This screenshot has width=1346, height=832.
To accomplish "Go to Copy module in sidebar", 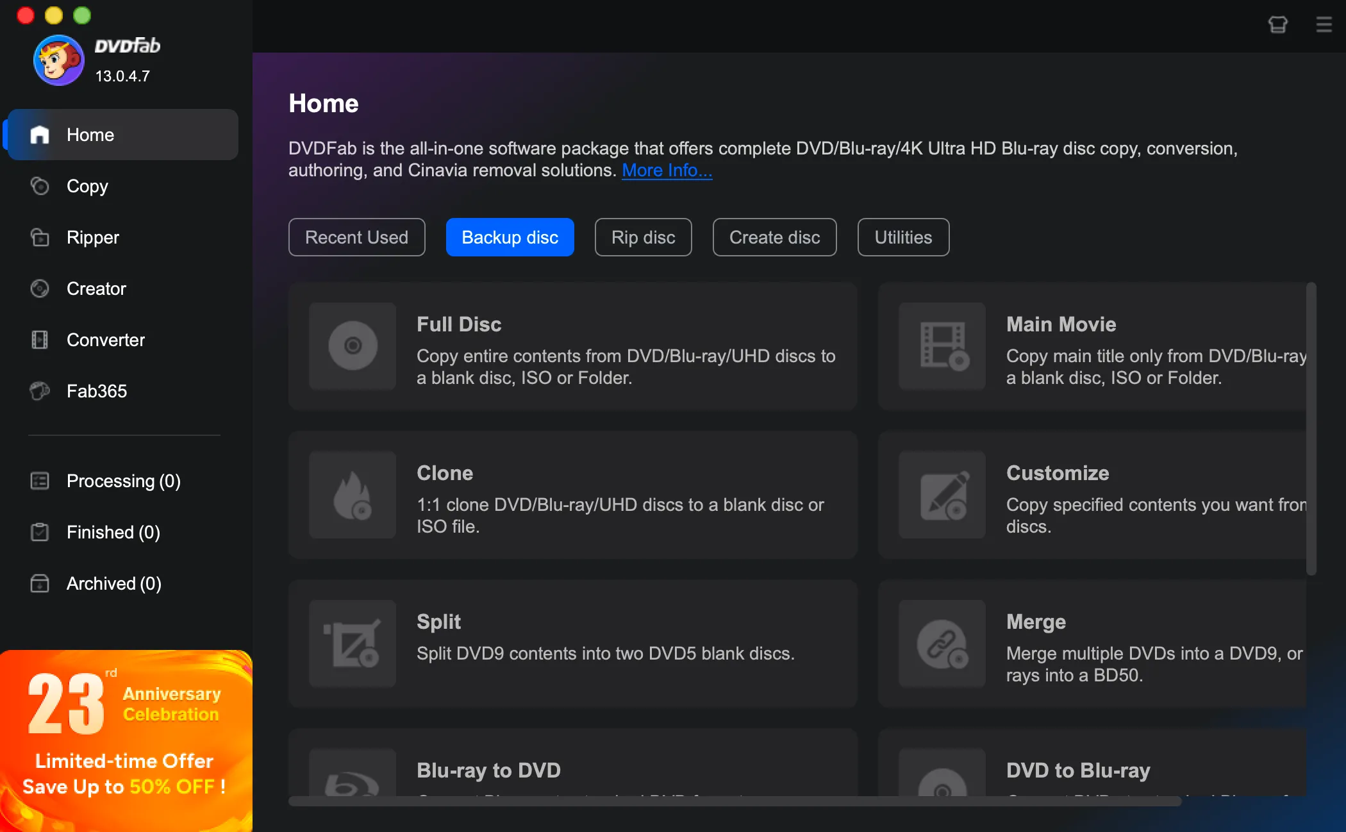I will [87, 186].
